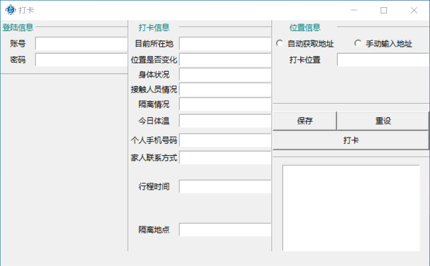Image resolution: width=430 pixels, height=266 pixels.
Task: Click the 账号 label
Action: point(18,44)
